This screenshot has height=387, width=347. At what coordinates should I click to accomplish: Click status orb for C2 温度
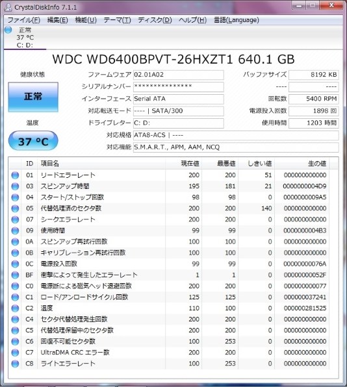[x=15, y=308]
